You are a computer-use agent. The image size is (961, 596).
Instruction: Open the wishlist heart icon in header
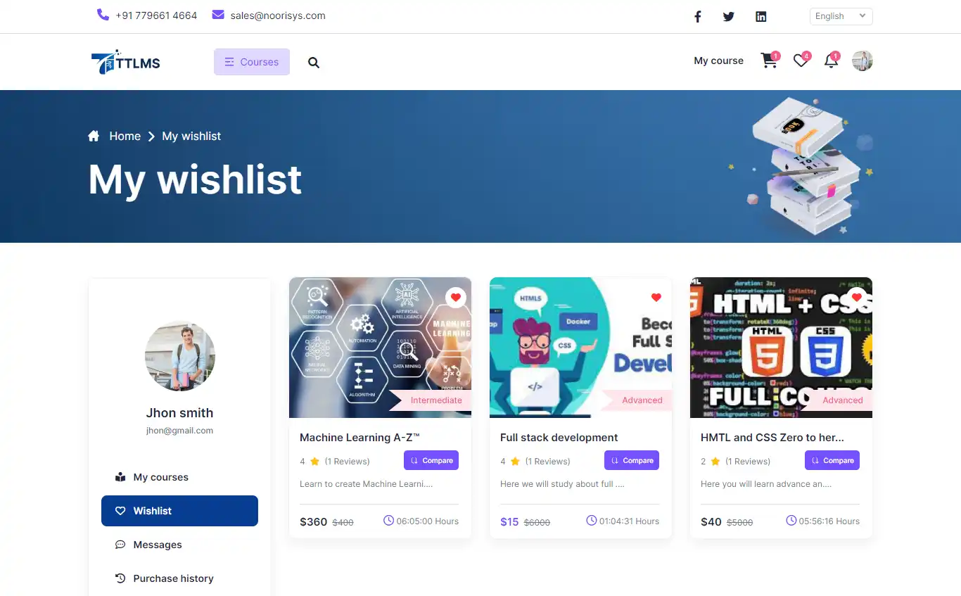point(801,61)
